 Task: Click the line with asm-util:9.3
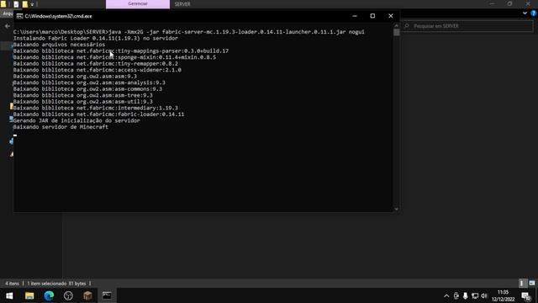[x=82, y=101]
